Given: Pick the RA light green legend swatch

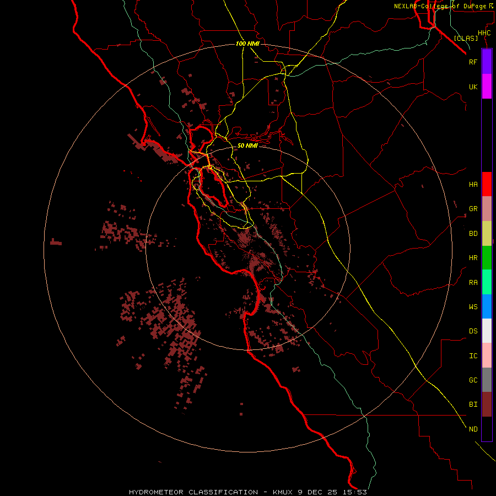Looking at the screenshot, I should [487, 282].
